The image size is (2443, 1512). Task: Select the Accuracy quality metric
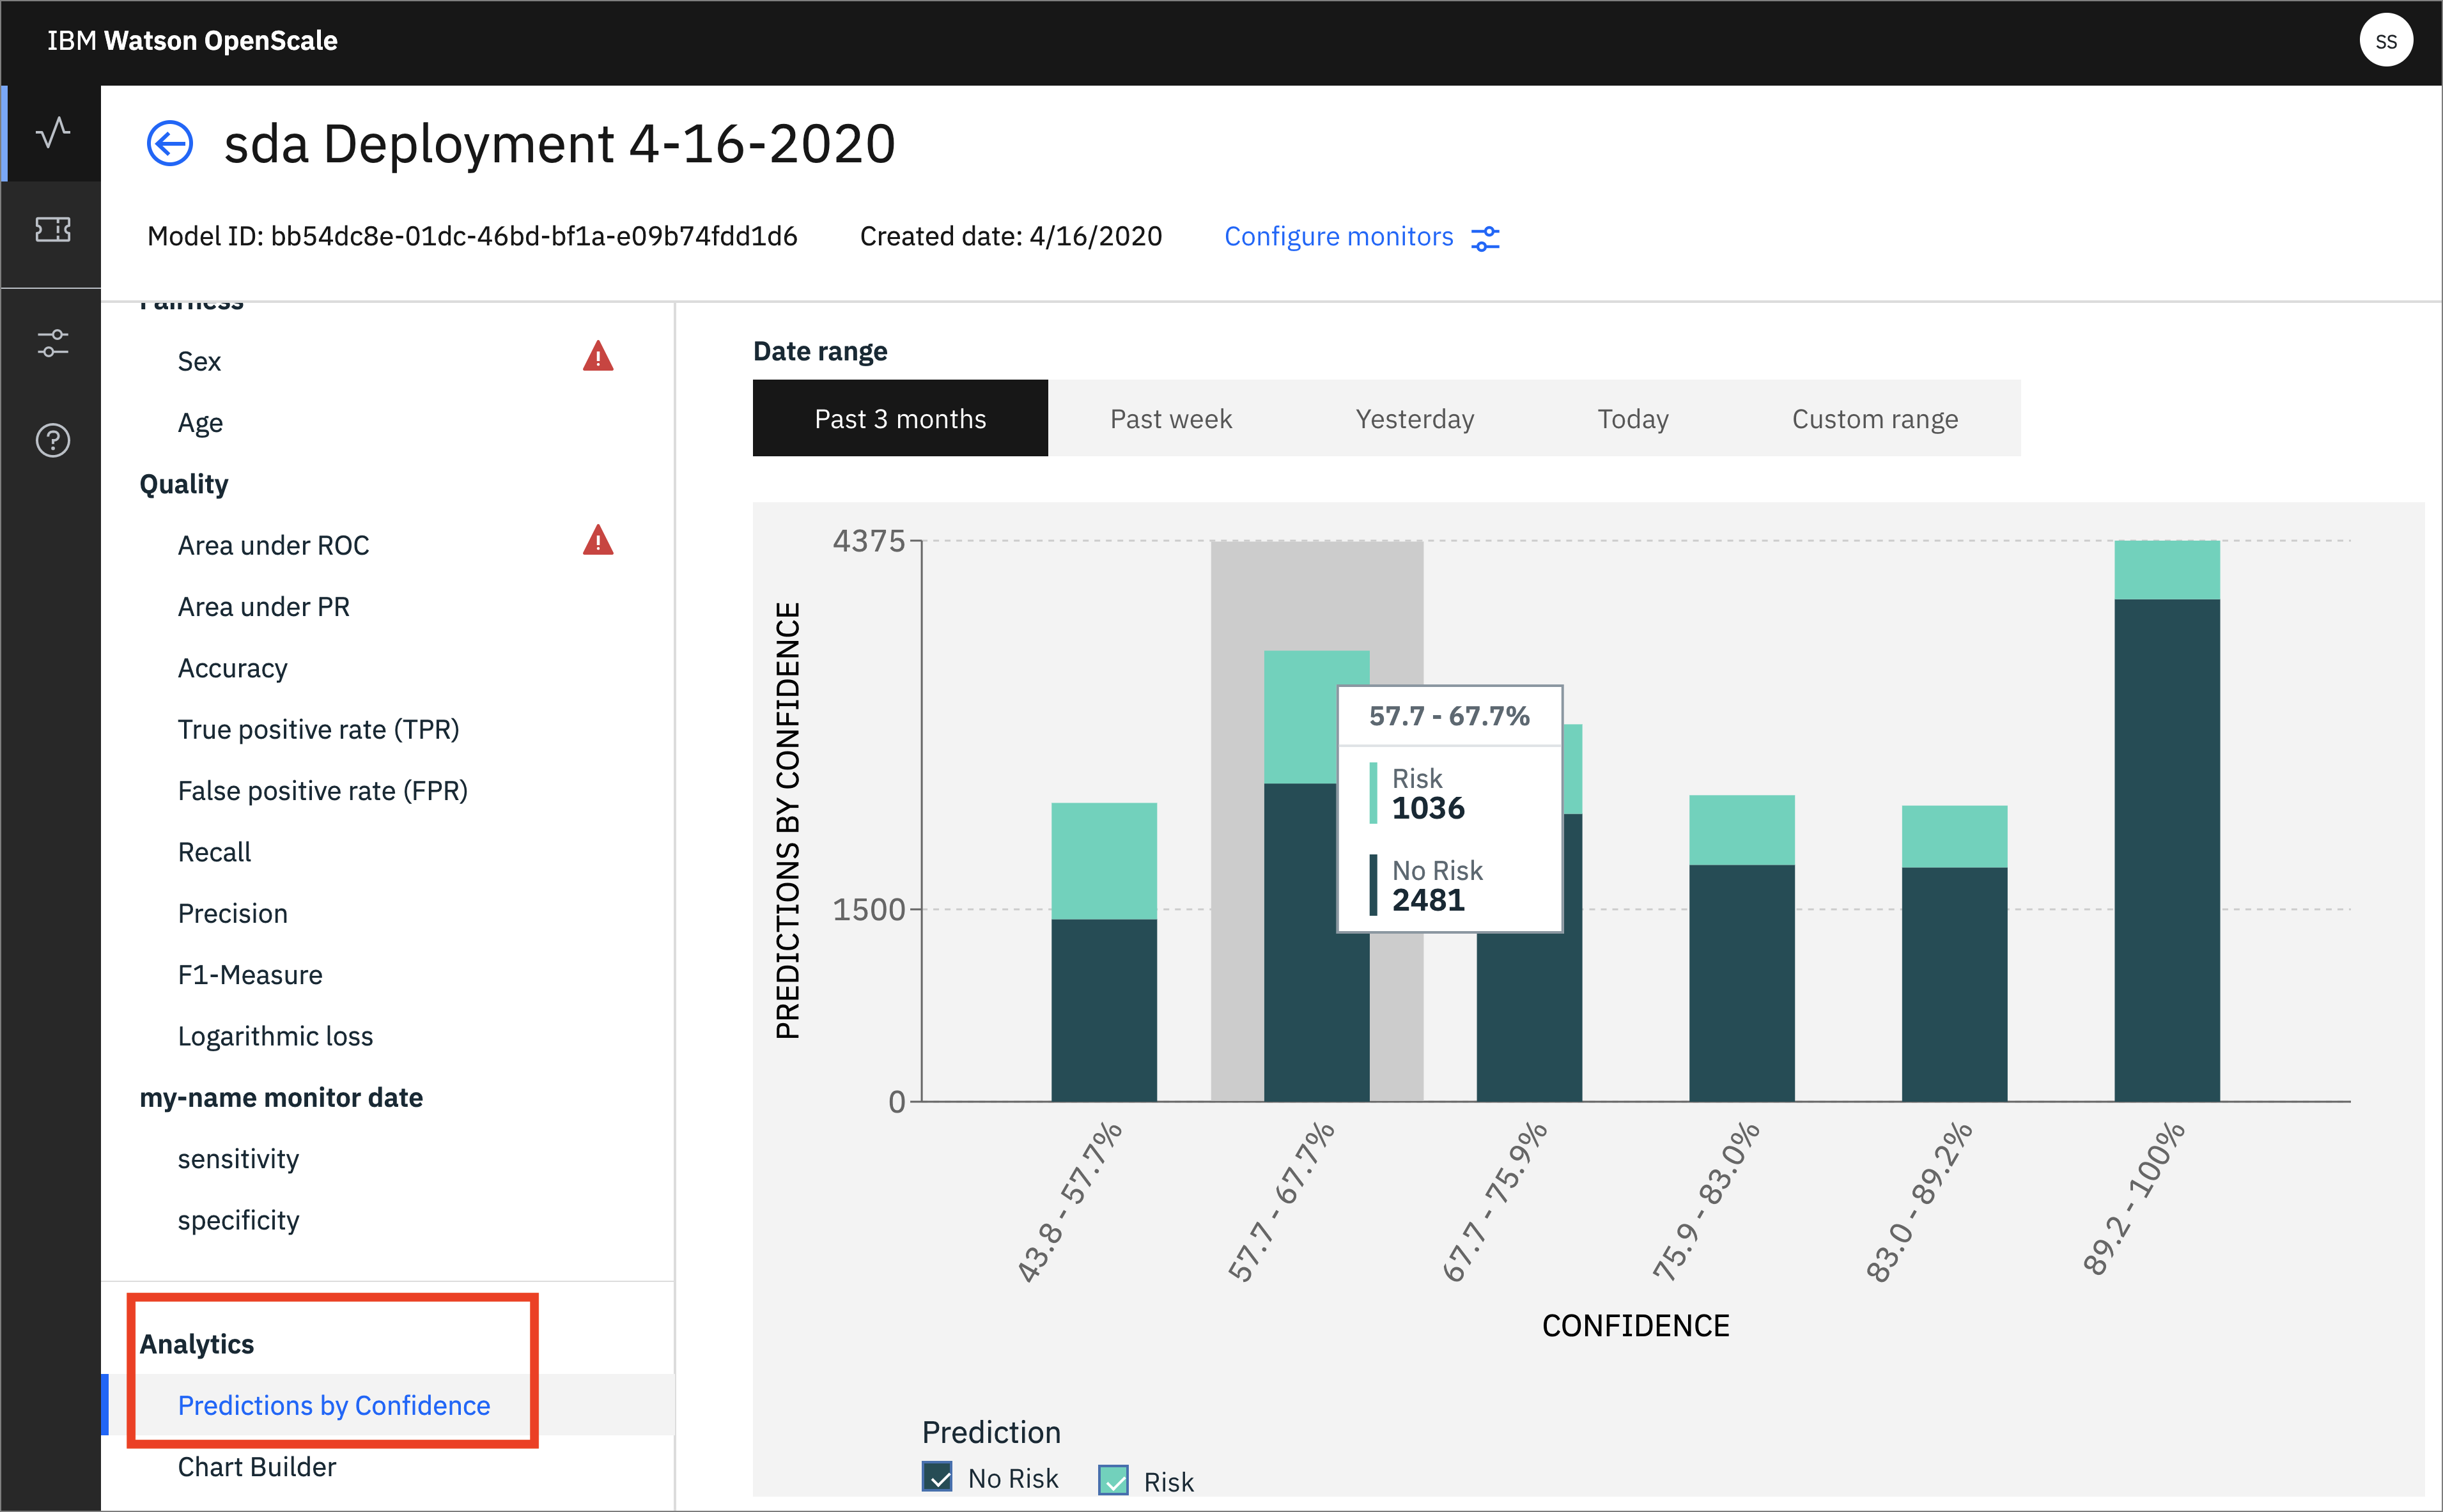point(232,668)
